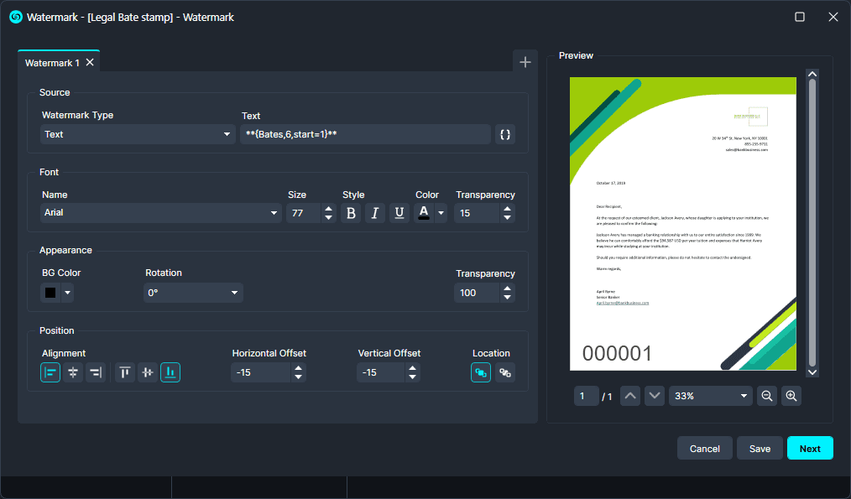851x499 pixels.
Task: Add a new watermark with plus icon
Action: 525,62
